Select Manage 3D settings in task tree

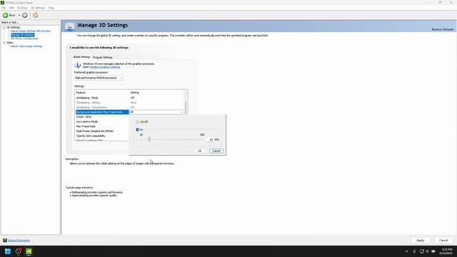point(22,35)
